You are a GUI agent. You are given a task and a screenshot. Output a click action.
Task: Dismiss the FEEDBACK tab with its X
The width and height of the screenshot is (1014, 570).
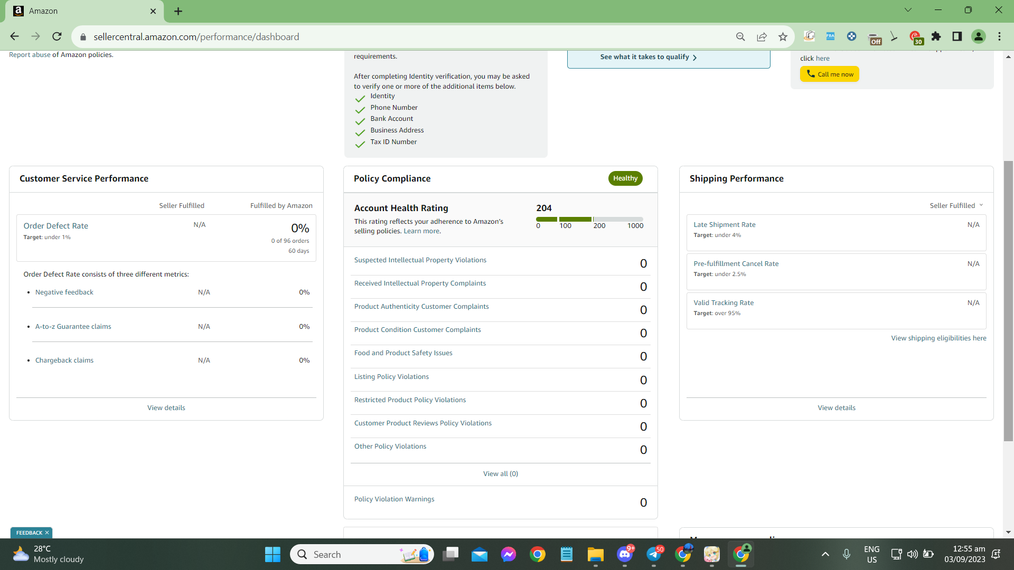click(x=47, y=533)
